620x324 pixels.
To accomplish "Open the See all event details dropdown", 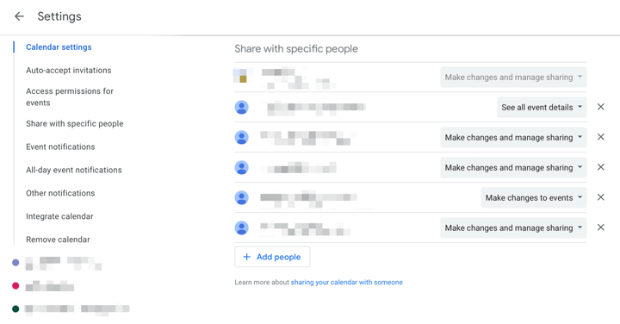I will 542,107.
